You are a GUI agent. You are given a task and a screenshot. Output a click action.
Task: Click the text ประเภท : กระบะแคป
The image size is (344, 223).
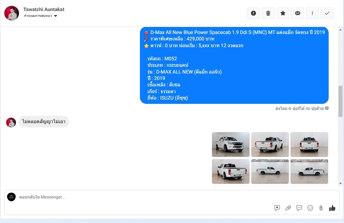pyautogui.click(x=168, y=65)
